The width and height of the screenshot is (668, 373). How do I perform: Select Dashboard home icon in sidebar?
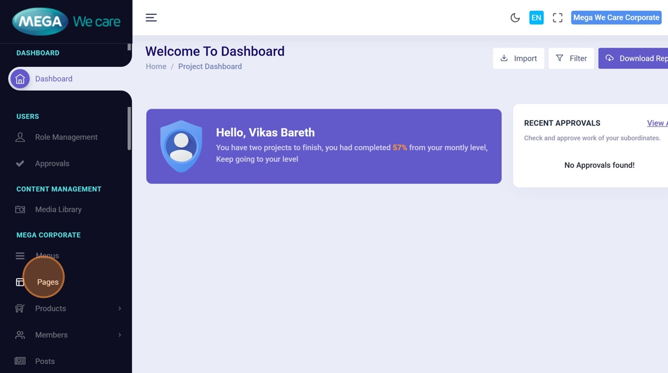click(20, 79)
